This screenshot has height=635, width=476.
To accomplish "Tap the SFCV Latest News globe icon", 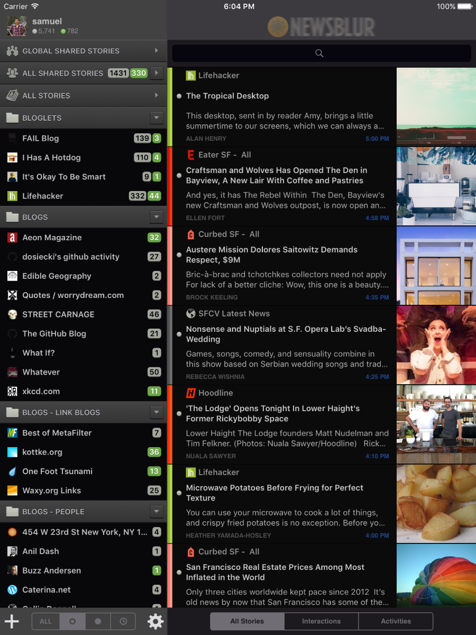I will click(191, 314).
